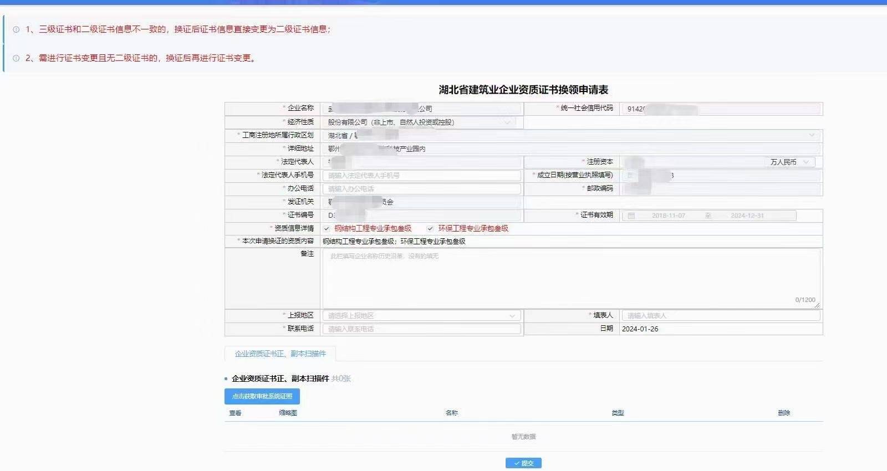
Task: Click 查看 column header
Action: (236, 413)
